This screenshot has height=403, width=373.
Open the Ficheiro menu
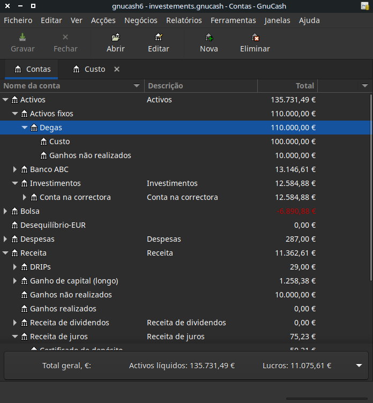coord(18,20)
